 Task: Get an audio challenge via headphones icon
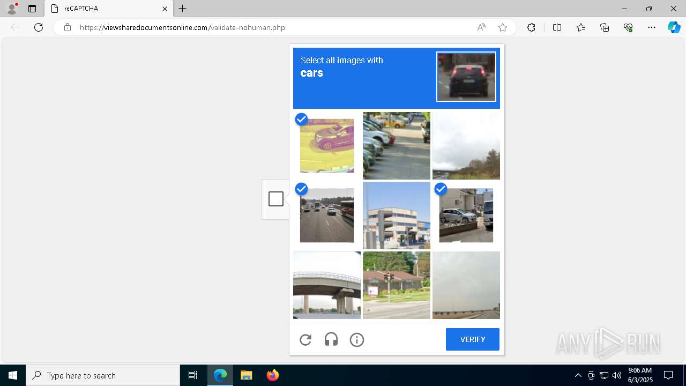331,339
